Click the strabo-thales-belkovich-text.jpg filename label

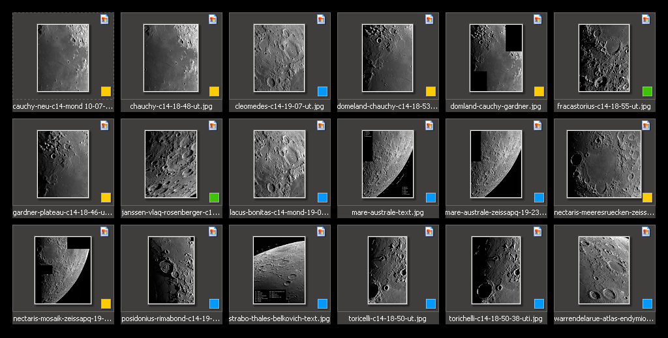[x=279, y=319]
